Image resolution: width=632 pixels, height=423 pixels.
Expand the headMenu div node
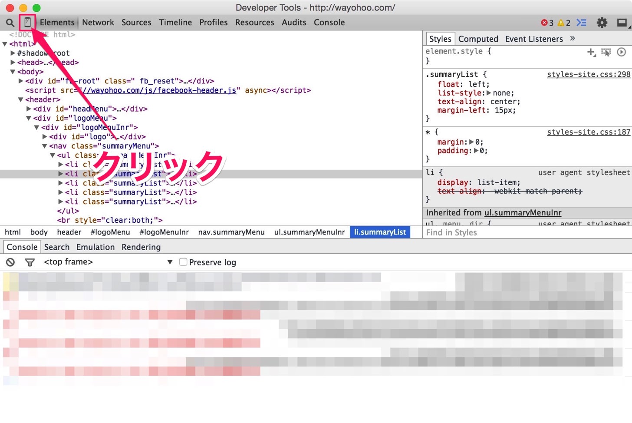coord(29,109)
